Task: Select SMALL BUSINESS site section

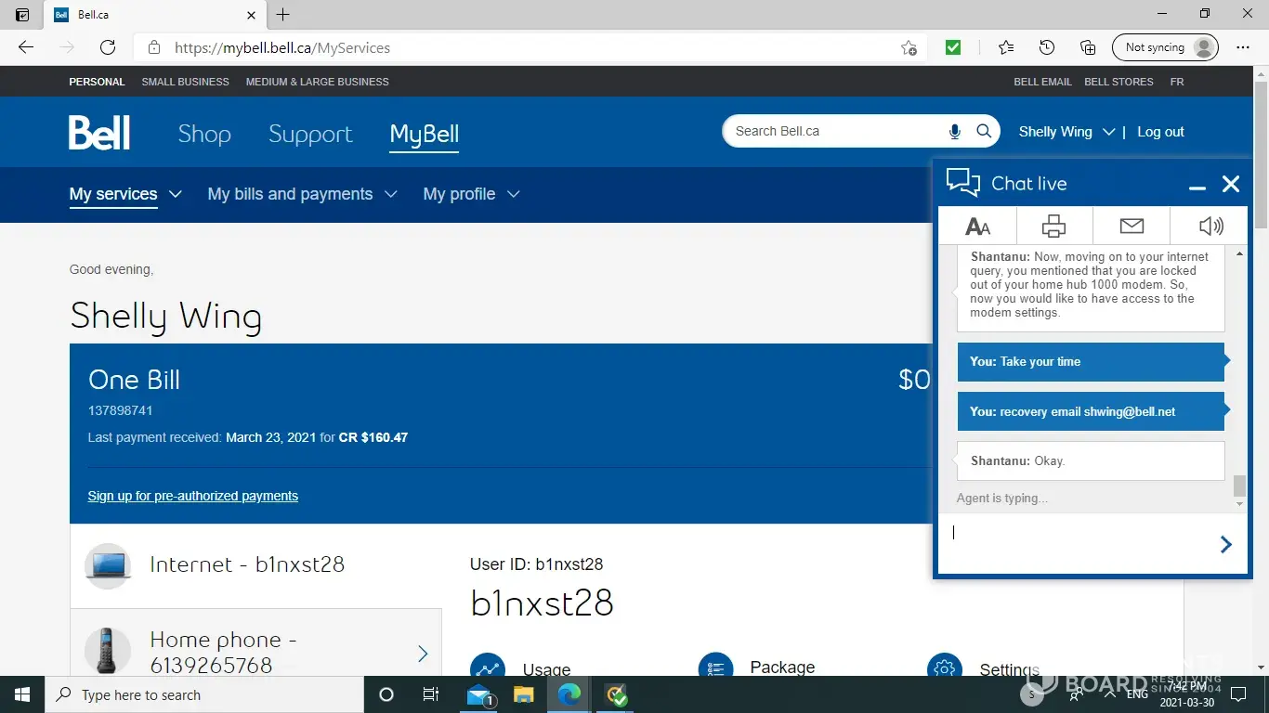Action: tap(185, 82)
